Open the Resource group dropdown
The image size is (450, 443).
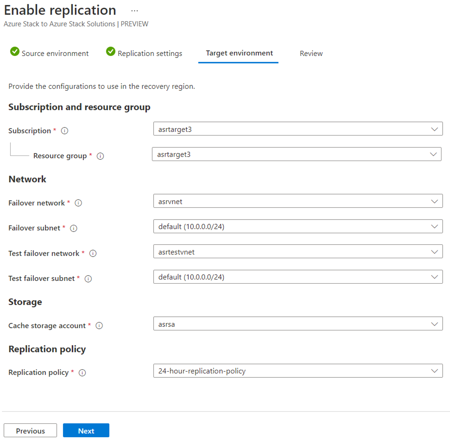tap(296, 154)
